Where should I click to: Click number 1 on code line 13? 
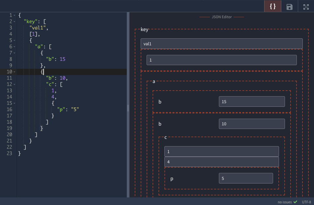pyautogui.click(x=53, y=91)
